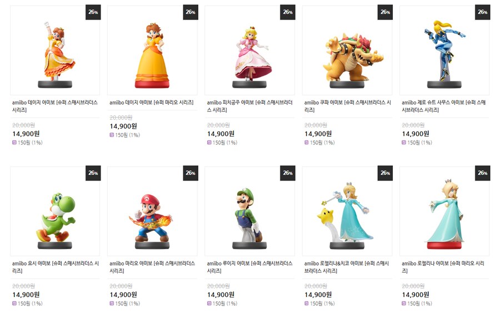Click the point icon under Zero Suit Samus price
500x313 pixels.
[404, 143]
